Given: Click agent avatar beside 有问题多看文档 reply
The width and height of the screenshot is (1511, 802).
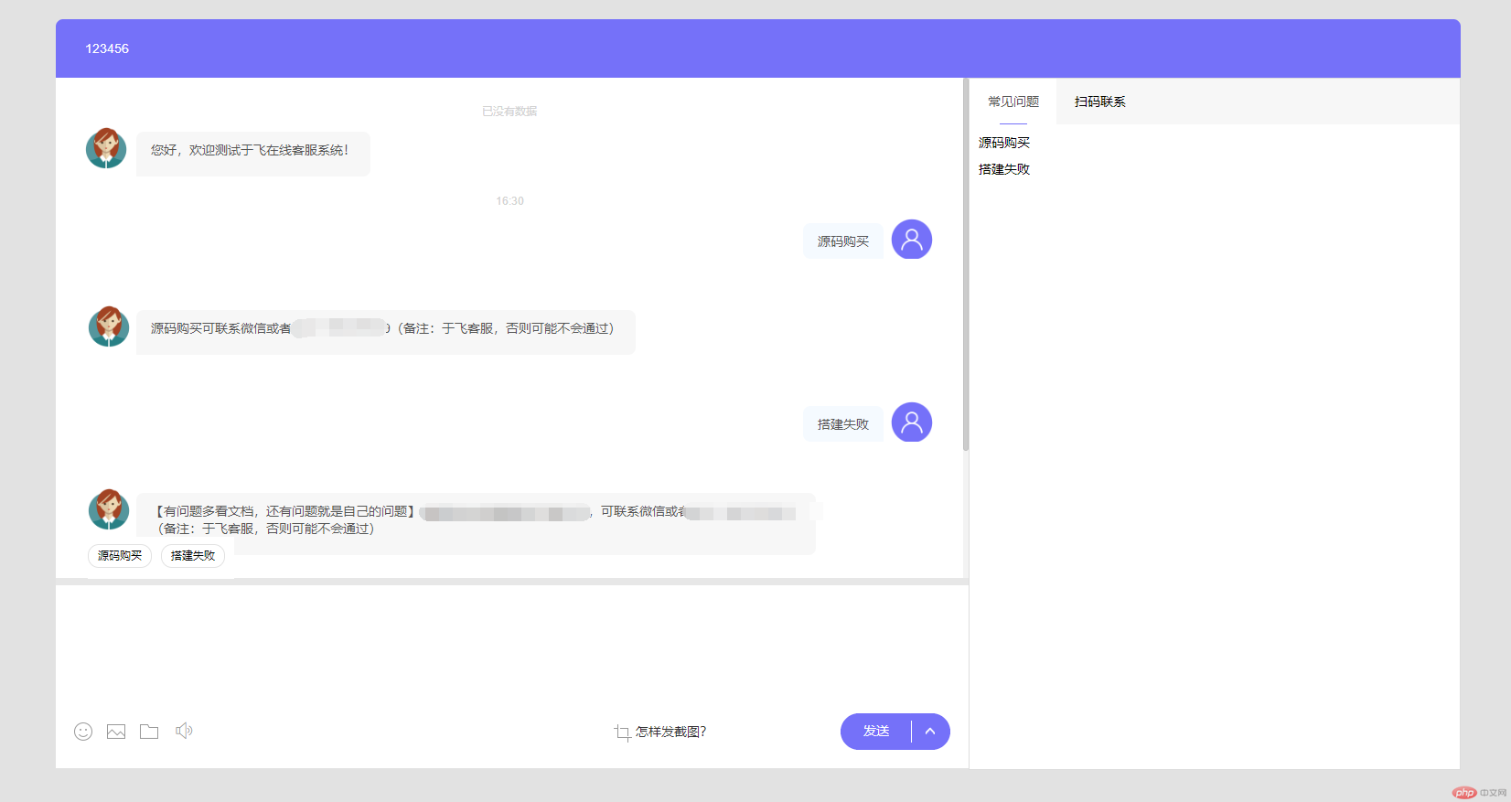Looking at the screenshot, I should [x=109, y=509].
